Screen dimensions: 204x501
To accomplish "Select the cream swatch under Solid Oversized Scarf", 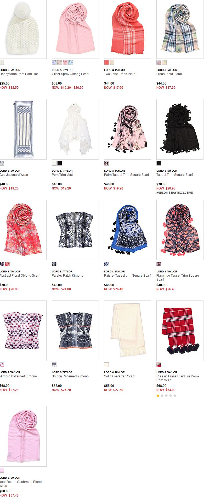I will tap(106, 365).
